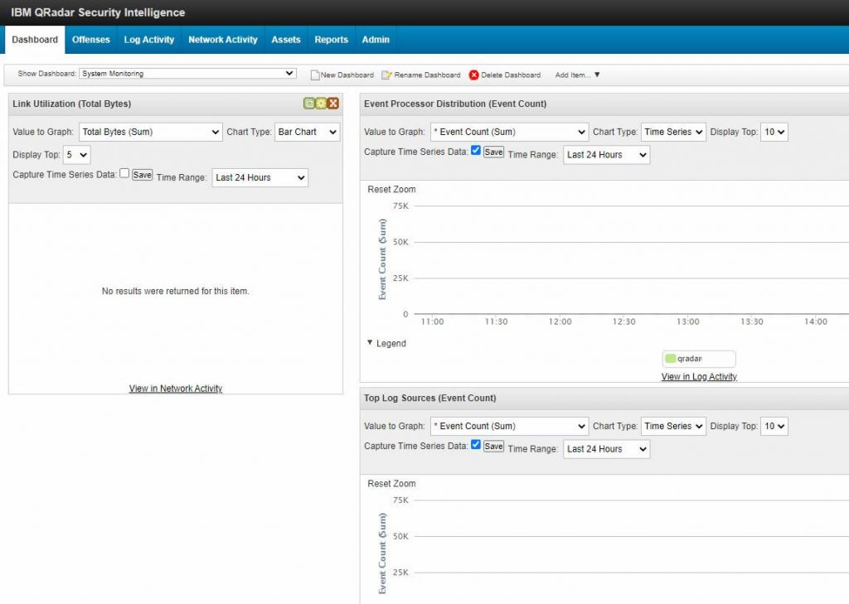Open the Show Dashboard System Monitoring dropdown
The image size is (849, 604).
point(188,73)
